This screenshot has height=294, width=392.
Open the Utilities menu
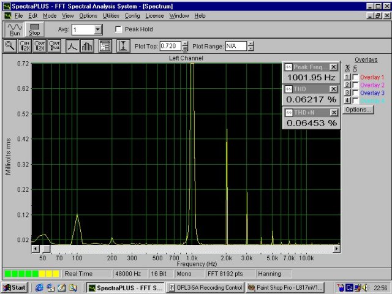click(111, 16)
